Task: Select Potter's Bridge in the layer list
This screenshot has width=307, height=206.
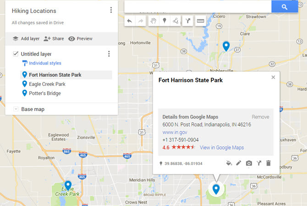Action: [x=66, y=93]
